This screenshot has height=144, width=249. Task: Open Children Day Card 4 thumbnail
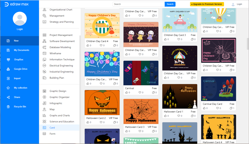pos(102,26)
